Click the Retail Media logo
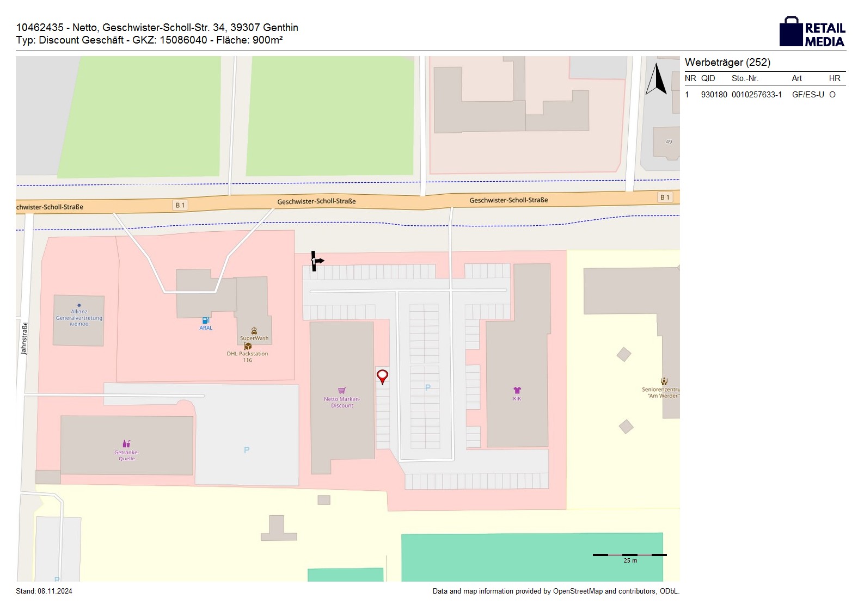864x611 pixels. click(812, 32)
